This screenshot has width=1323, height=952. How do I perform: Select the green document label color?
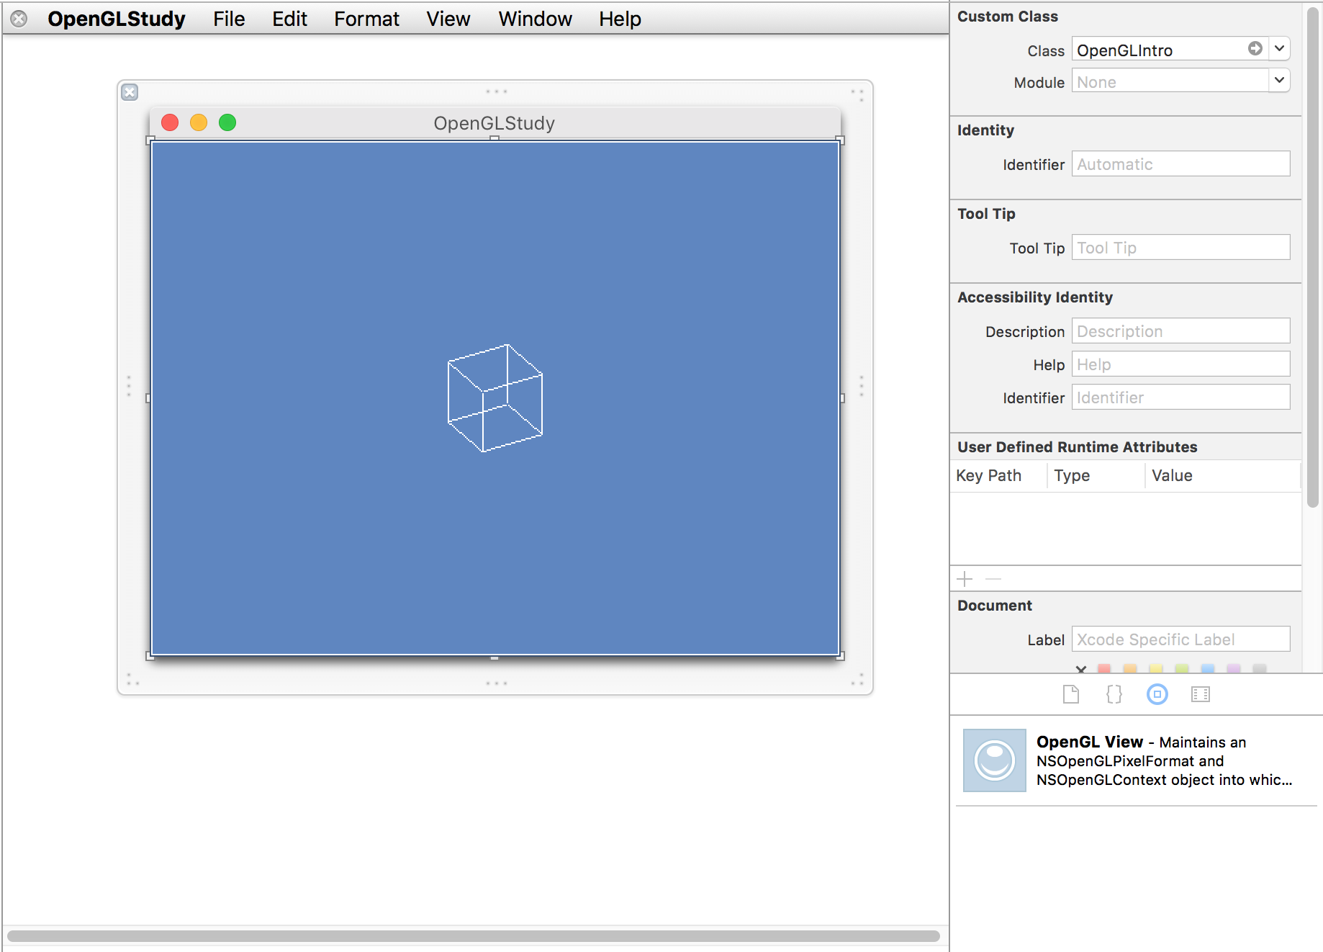pos(1182,668)
